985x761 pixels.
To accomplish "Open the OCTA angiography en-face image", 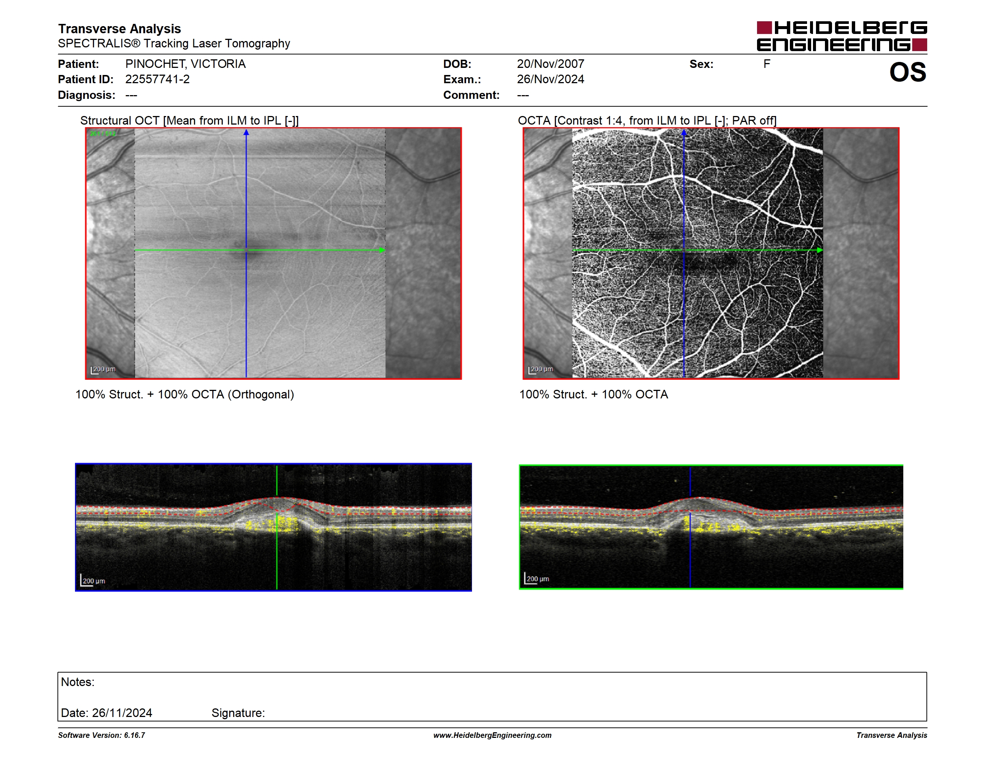I will (x=711, y=253).
